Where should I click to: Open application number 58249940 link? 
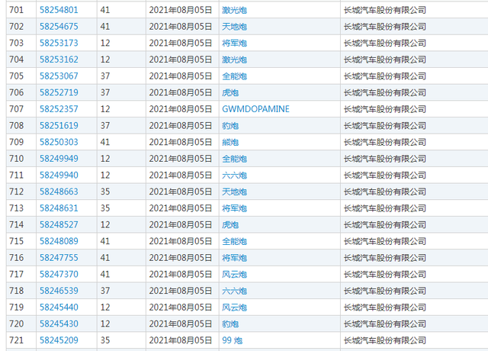[x=59, y=175]
